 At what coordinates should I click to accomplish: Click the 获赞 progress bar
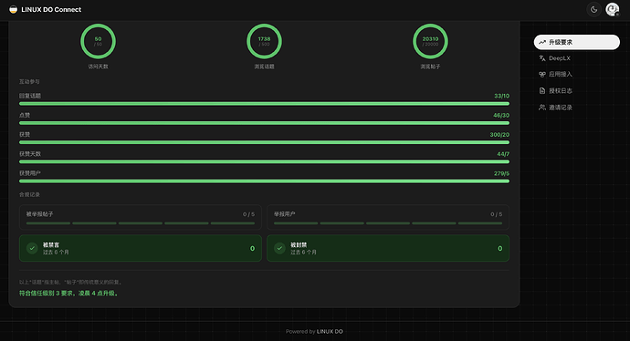pos(264,142)
